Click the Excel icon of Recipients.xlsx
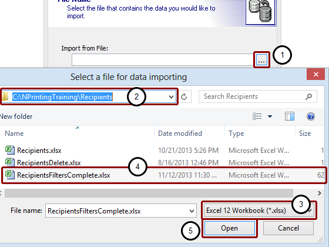Viewport: 329px width, 247px height. (9, 150)
